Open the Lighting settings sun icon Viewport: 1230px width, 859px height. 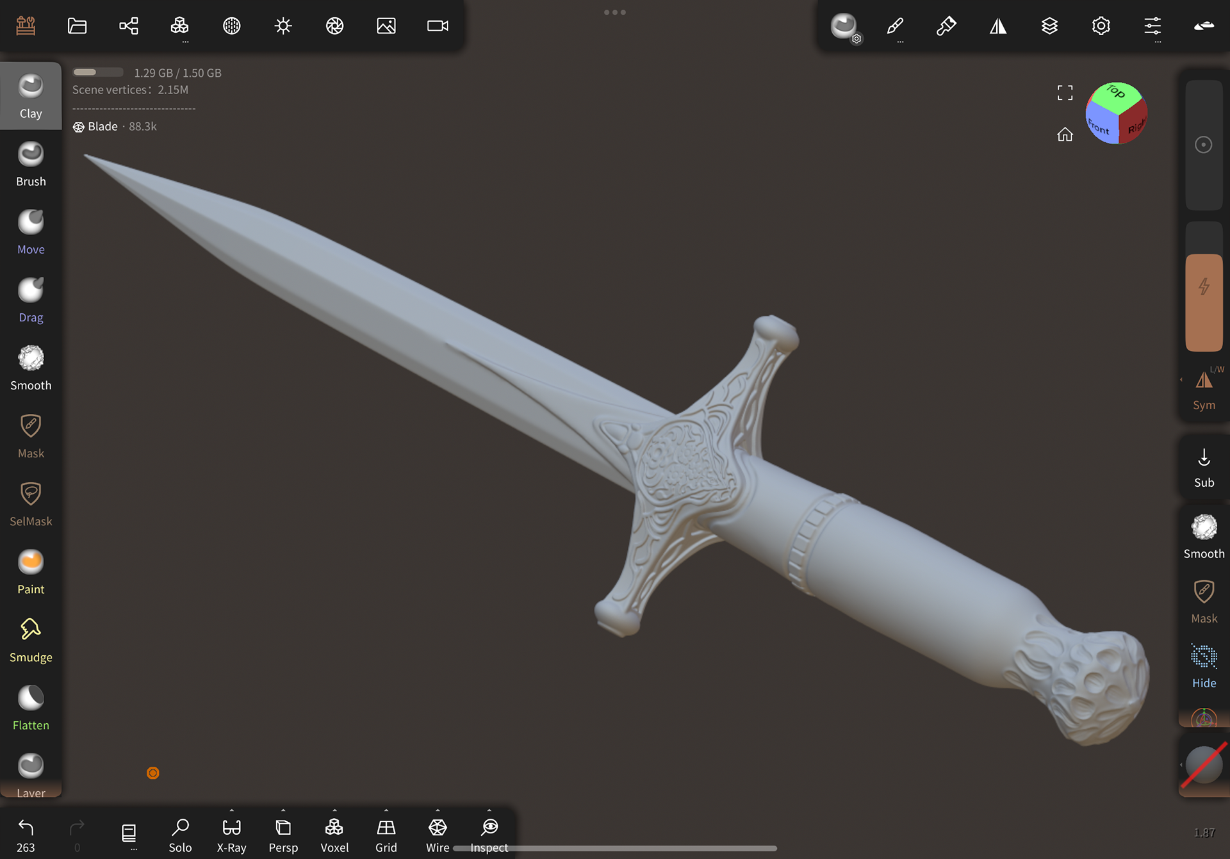(x=283, y=26)
